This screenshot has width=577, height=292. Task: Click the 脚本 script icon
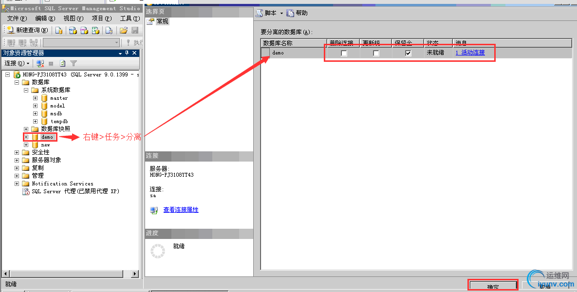click(260, 13)
